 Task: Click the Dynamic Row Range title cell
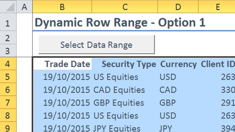click(120, 23)
